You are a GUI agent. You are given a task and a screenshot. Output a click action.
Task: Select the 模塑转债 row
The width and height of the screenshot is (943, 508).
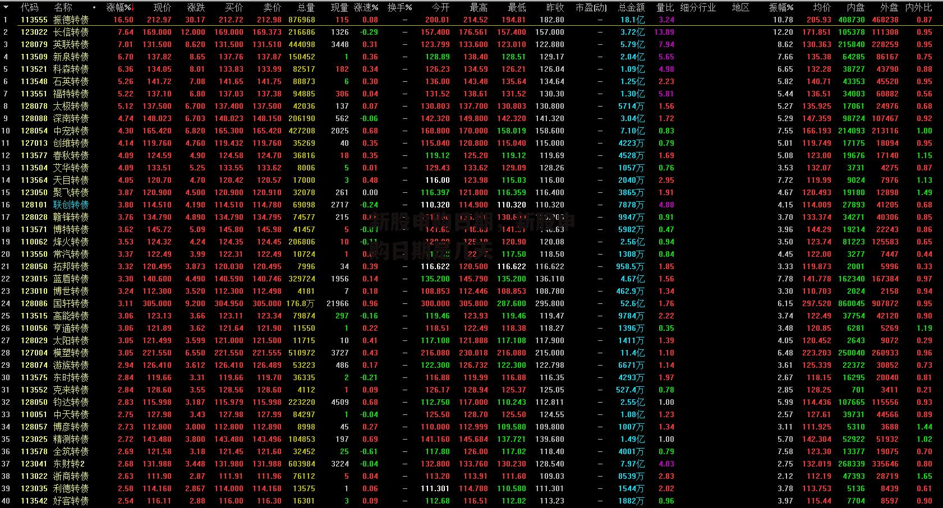click(x=471, y=353)
